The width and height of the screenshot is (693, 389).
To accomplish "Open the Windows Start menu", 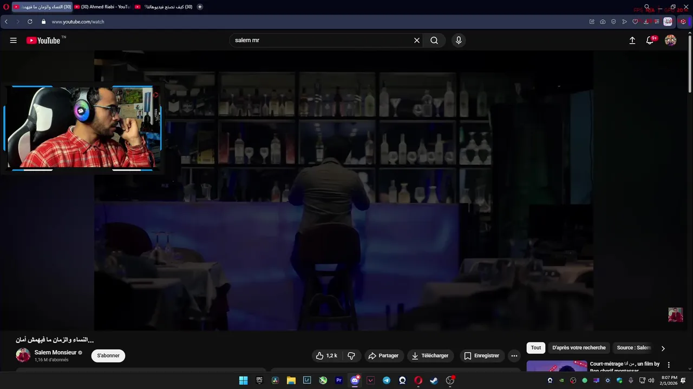I will click(x=243, y=380).
